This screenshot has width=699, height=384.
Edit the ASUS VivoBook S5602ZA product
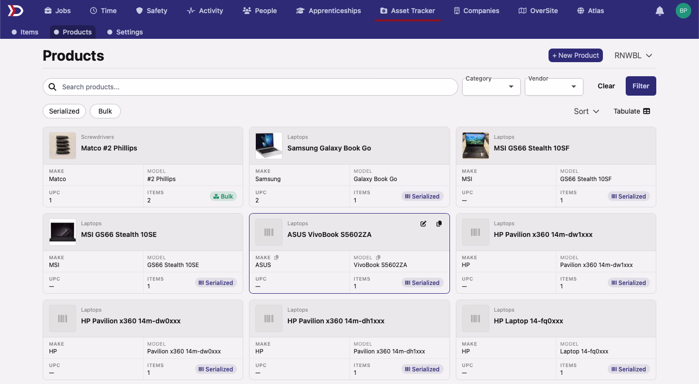click(423, 224)
